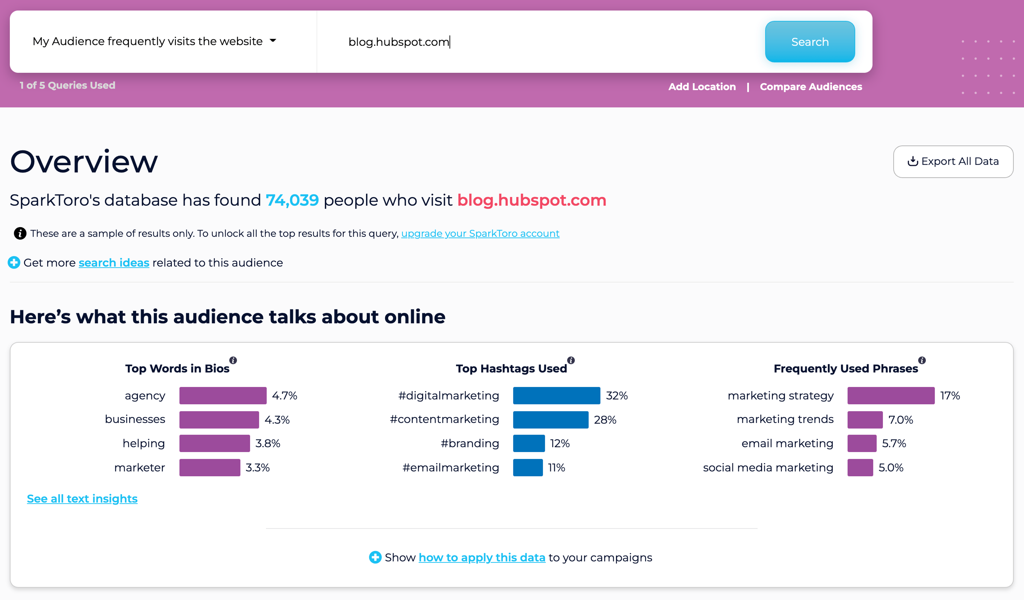Click the Top Words in Bios heading

click(x=177, y=368)
